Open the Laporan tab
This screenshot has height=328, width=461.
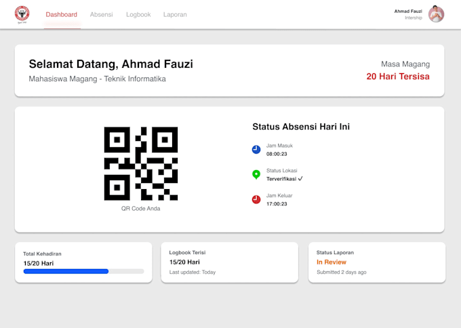(x=175, y=14)
